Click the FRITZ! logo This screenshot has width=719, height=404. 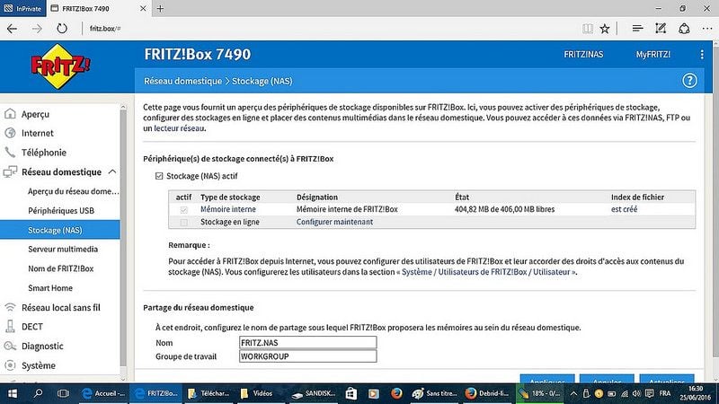tap(60, 66)
